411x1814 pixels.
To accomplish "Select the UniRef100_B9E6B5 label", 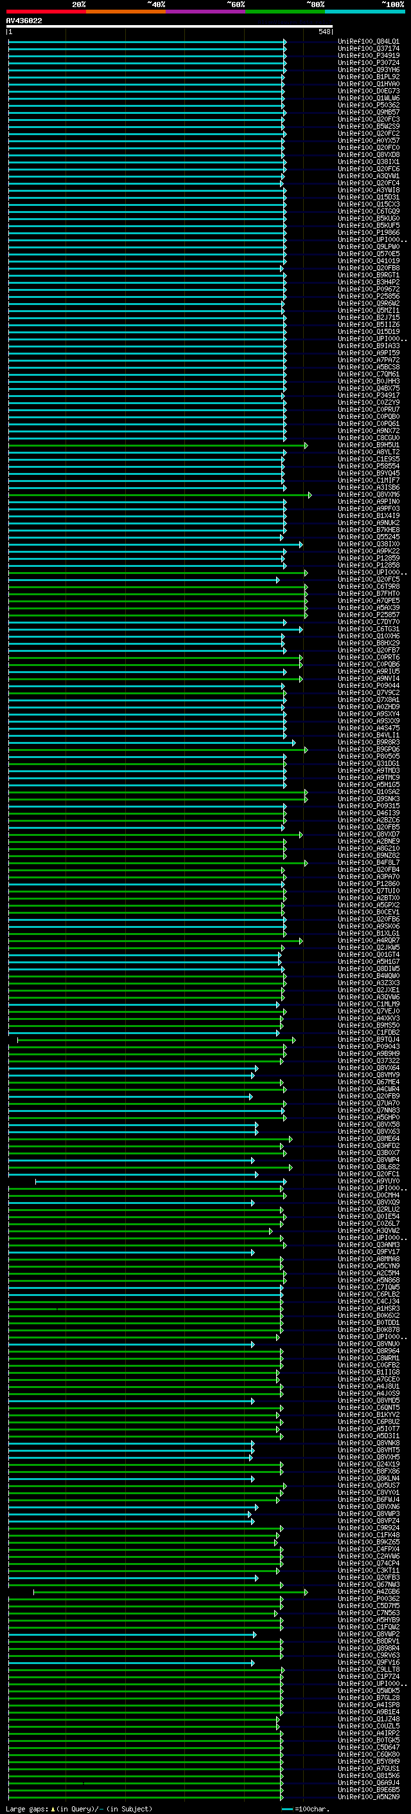I will pyautogui.click(x=369, y=1790).
